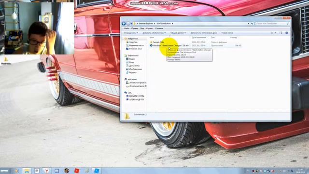Open the recent locations dropdown beside Forward
The width and height of the screenshot is (309, 174).
tap(131, 24)
